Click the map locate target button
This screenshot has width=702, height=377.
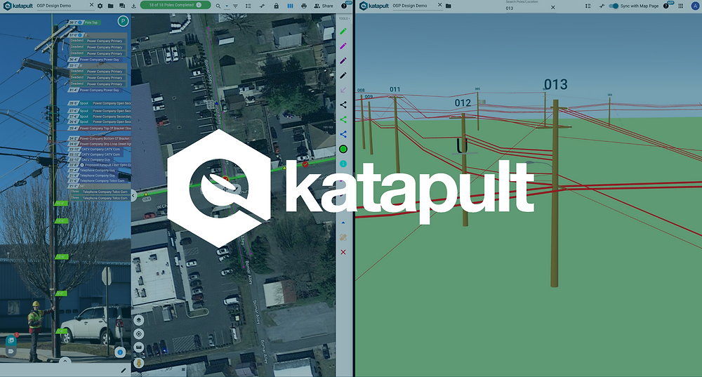(139, 333)
